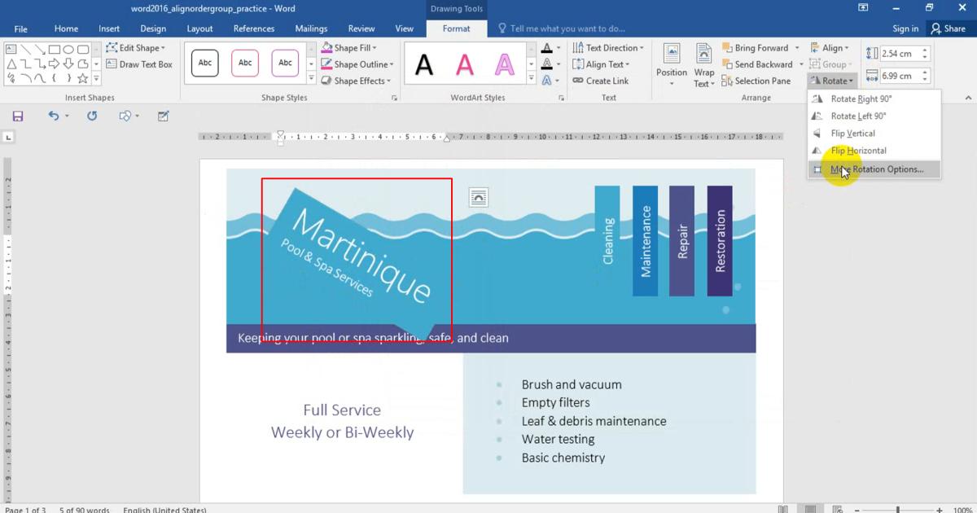Click the Tell me what you want search box
This screenshot has width=977, height=513.
click(x=560, y=28)
